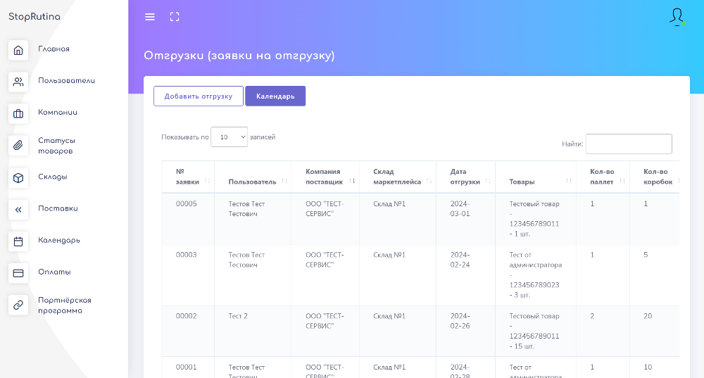Open Статусы товаров menu item
Image resolution: width=704 pixels, height=378 pixels.
tap(56, 146)
